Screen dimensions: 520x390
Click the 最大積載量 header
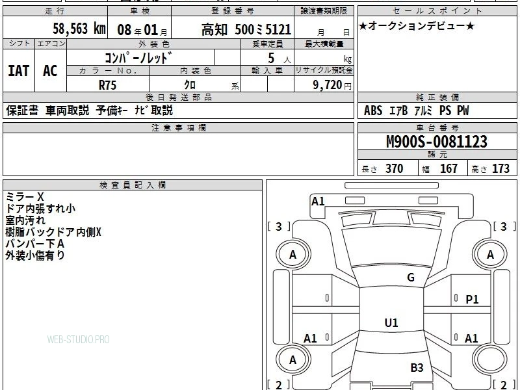click(324, 44)
